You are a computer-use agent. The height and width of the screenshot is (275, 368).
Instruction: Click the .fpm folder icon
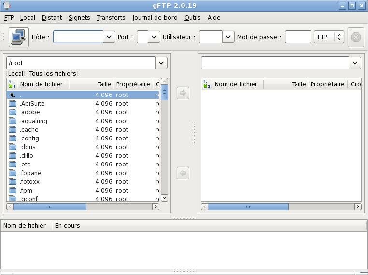click(x=13, y=190)
